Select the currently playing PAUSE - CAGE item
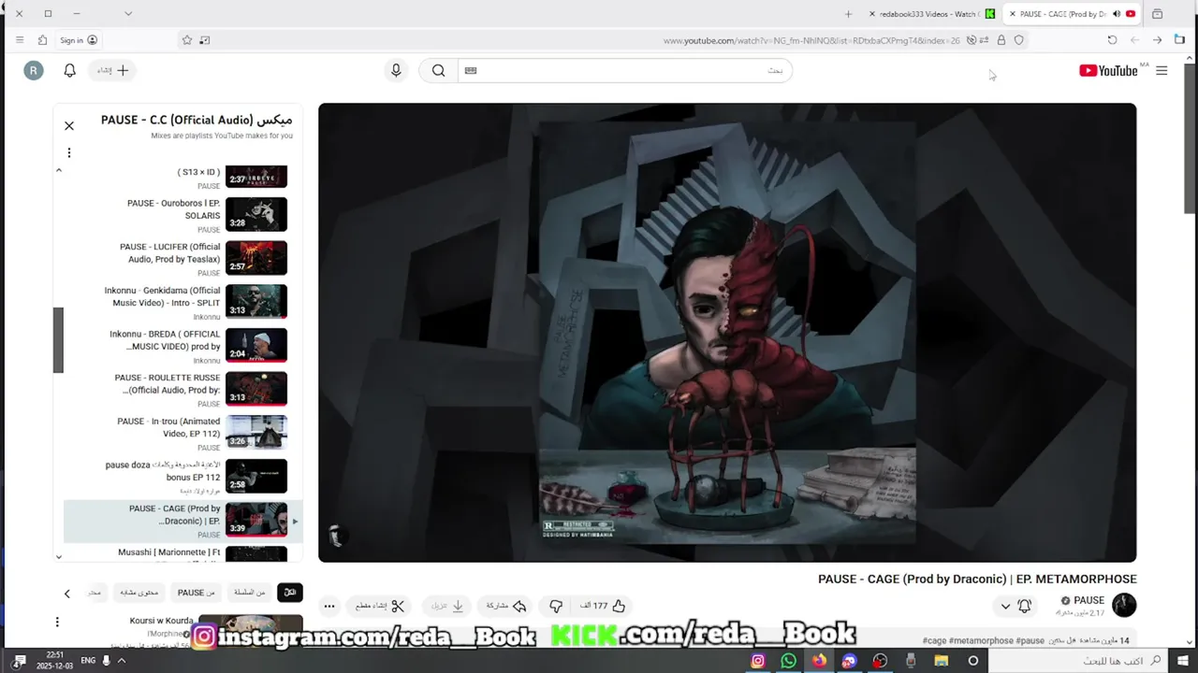The width and height of the screenshot is (1198, 673). point(183,521)
